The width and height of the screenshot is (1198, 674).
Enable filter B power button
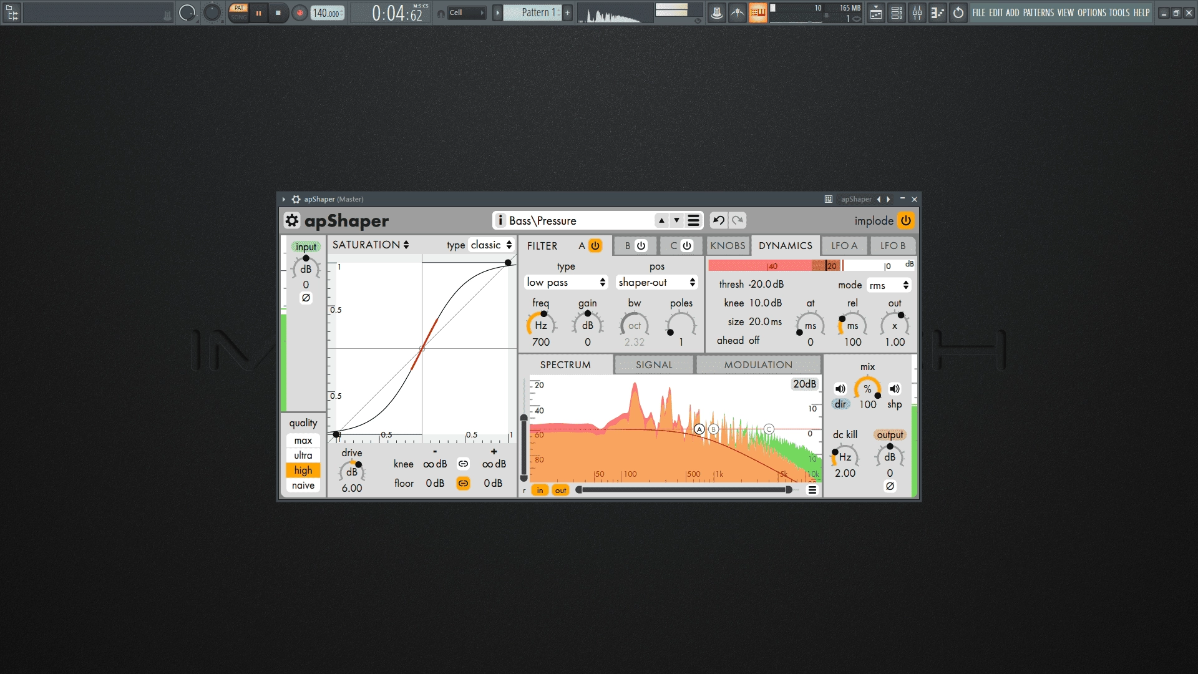(641, 245)
